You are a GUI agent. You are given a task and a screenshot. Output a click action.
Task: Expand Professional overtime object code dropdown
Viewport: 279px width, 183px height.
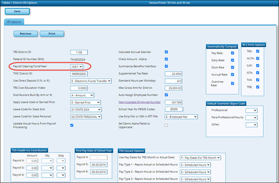[x=251, y=110]
